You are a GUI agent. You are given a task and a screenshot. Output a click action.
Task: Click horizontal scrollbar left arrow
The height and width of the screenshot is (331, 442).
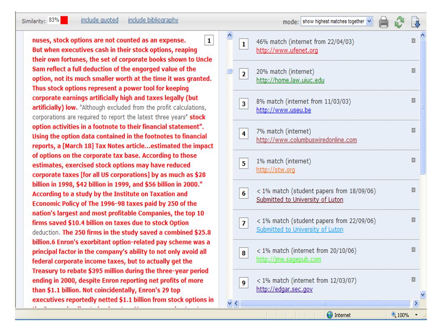236,303
